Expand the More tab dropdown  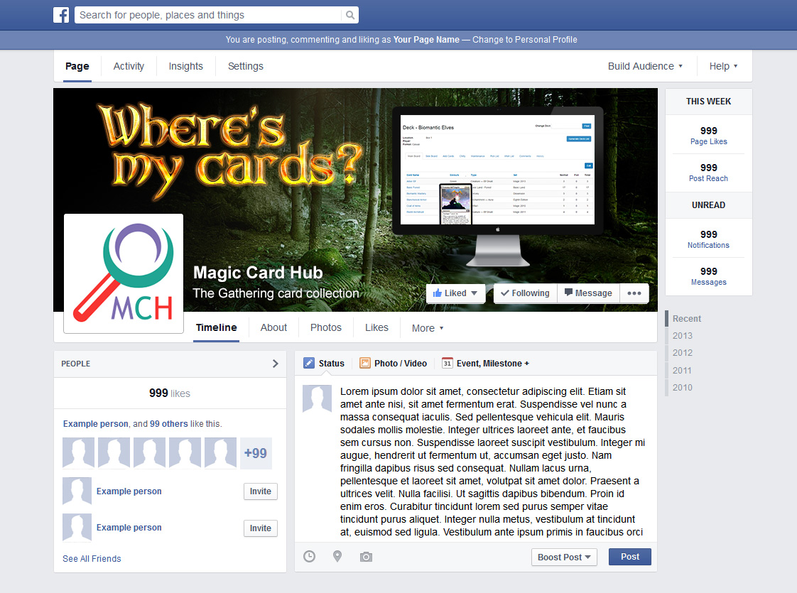tap(428, 328)
